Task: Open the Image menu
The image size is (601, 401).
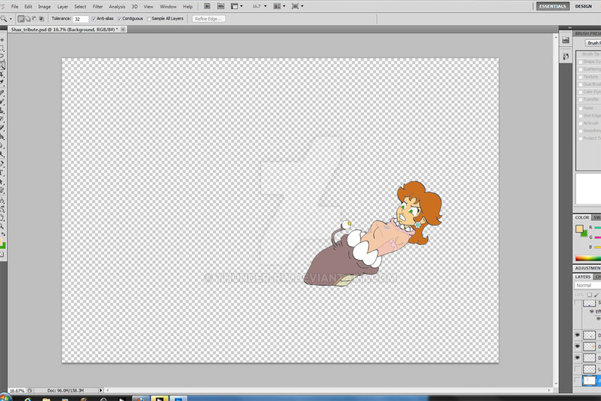Action: [x=45, y=7]
